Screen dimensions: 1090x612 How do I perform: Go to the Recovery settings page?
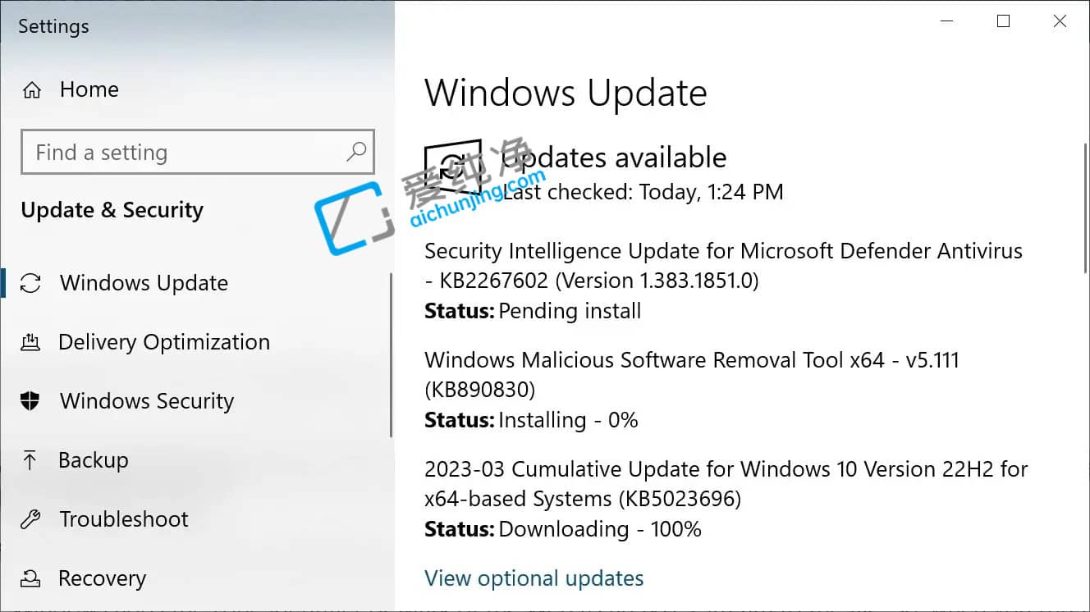click(x=102, y=578)
